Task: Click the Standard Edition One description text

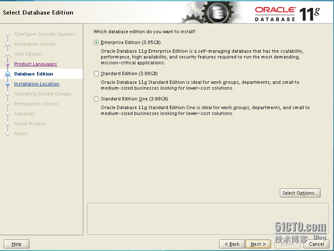Action: (205, 110)
